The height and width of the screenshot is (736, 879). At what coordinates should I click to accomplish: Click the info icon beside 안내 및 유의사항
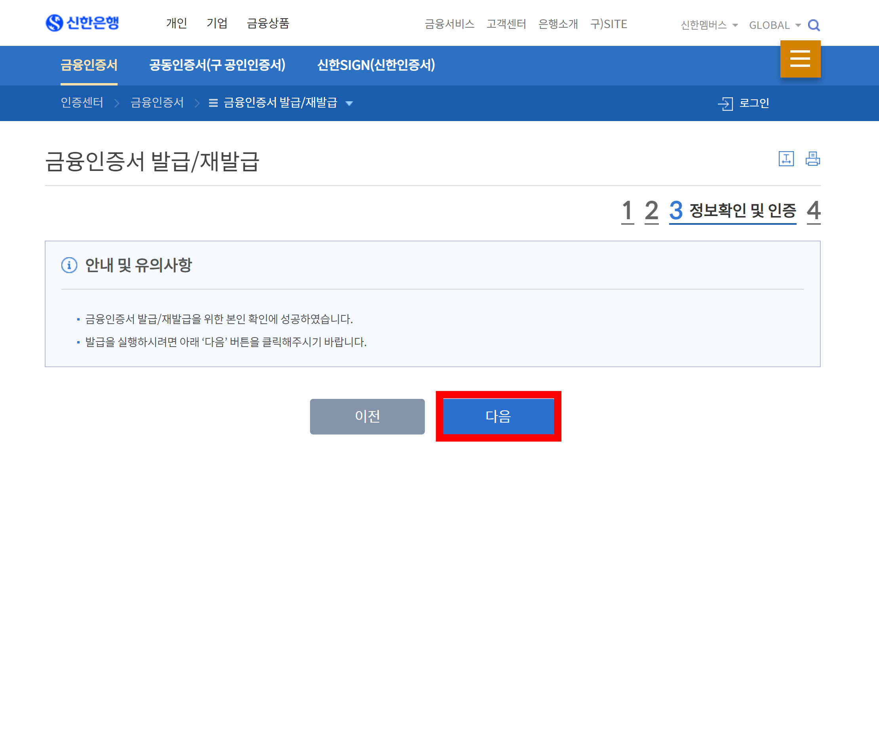point(69,265)
